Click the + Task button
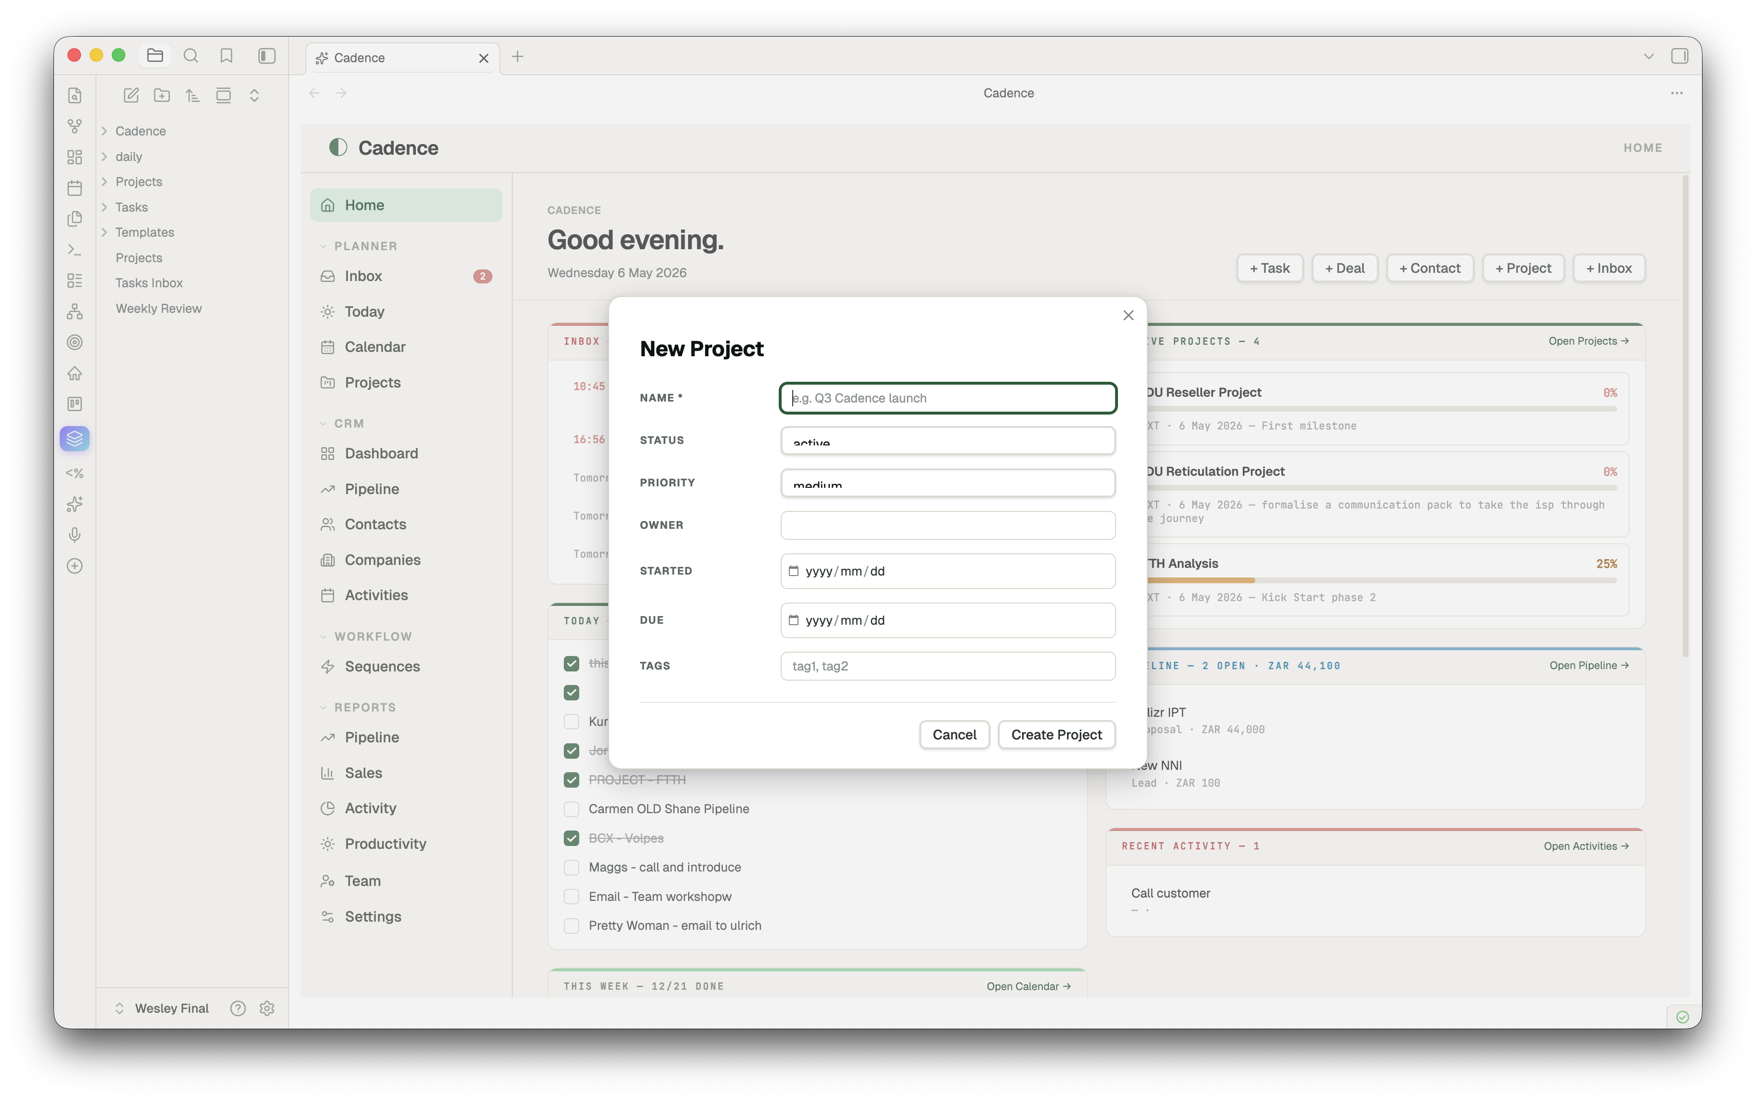The image size is (1756, 1100). [1270, 268]
